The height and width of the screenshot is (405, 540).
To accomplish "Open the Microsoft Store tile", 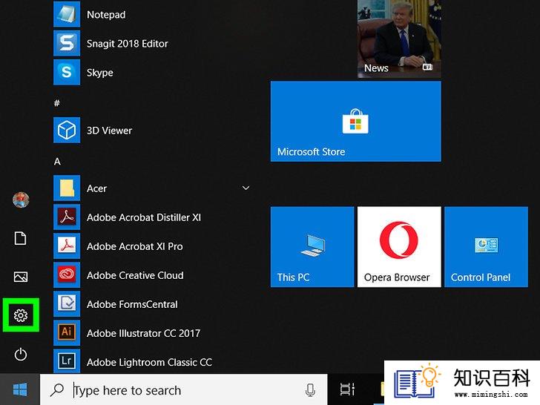I will [356, 121].
